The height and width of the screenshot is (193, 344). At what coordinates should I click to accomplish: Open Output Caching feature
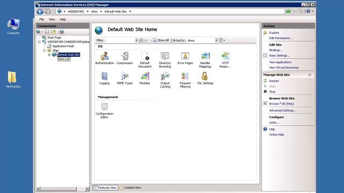tap(165, 80)
